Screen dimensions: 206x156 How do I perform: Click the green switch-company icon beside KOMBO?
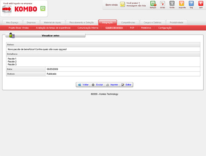(x=43, y=9)
